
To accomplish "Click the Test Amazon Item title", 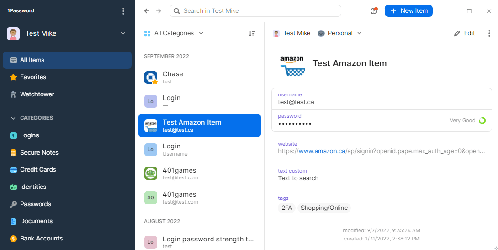I will tap(350, 63).
